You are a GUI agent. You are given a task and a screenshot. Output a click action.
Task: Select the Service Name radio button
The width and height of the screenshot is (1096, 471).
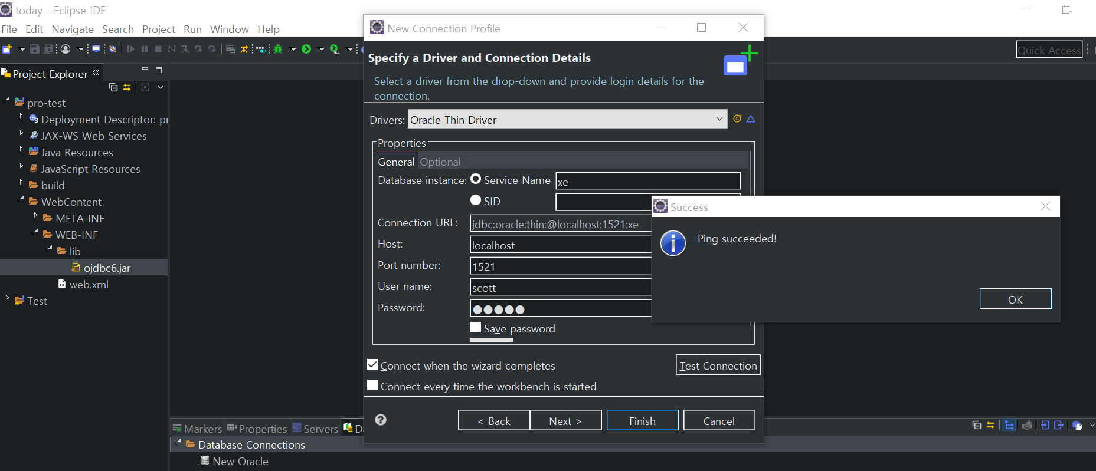(476, 179)
